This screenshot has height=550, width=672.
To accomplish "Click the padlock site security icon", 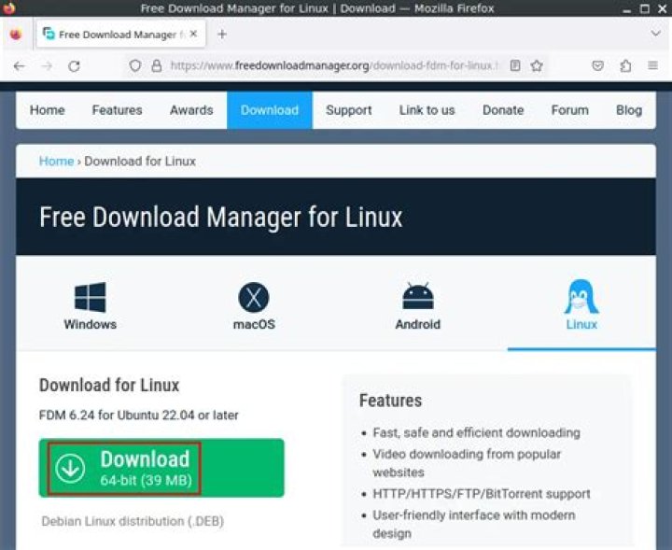I will (157, 65).
